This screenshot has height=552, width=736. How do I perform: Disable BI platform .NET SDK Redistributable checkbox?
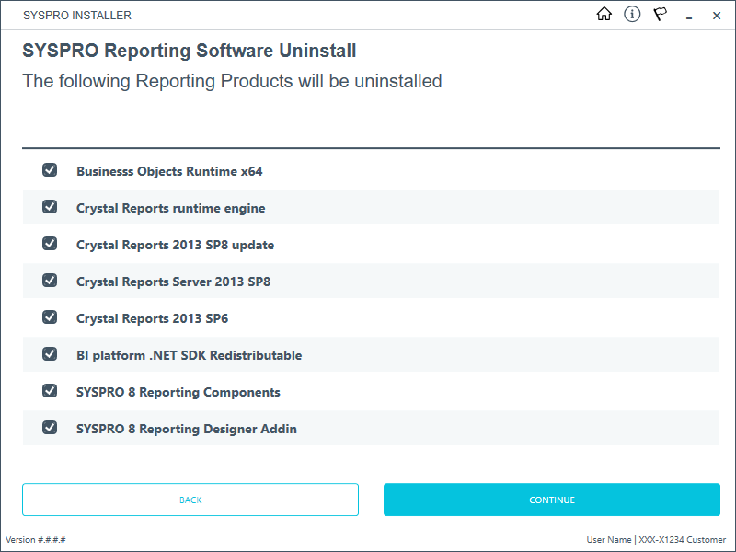coord(50,354)
